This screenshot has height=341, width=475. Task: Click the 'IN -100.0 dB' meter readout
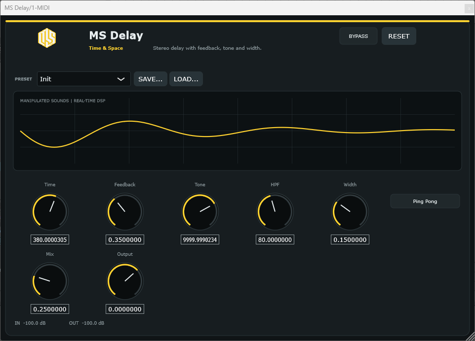[30, 323]
